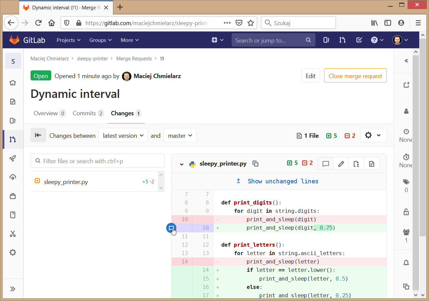Viewport: 429px width, 301px height.
Task: Open the To-Do list checkmark icon
Action: 359,40
